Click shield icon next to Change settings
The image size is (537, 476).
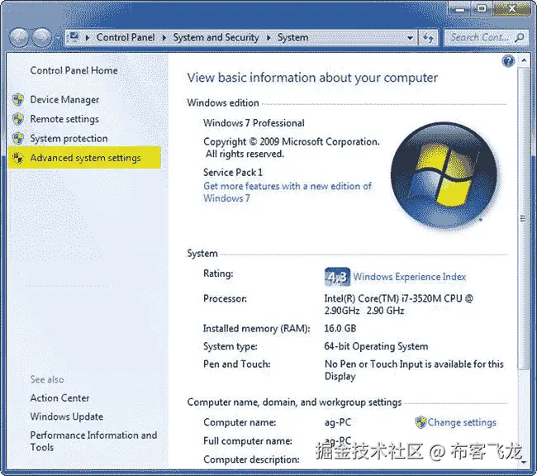click(x=421, y=422)
